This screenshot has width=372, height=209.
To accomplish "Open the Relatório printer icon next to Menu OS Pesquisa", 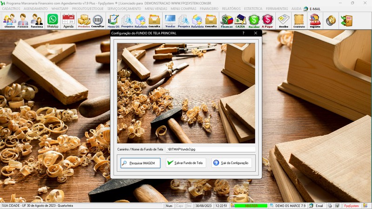I will pyautogui.click(x=141, y=20).
